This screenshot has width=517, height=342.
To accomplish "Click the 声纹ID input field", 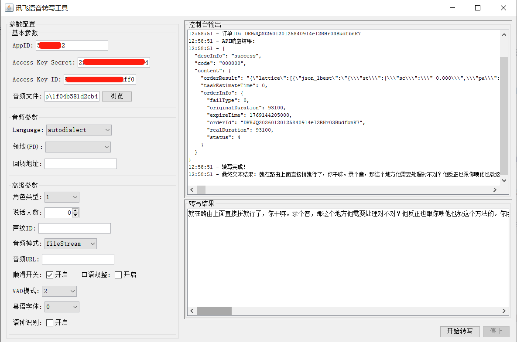I will (x=75, y=228).
